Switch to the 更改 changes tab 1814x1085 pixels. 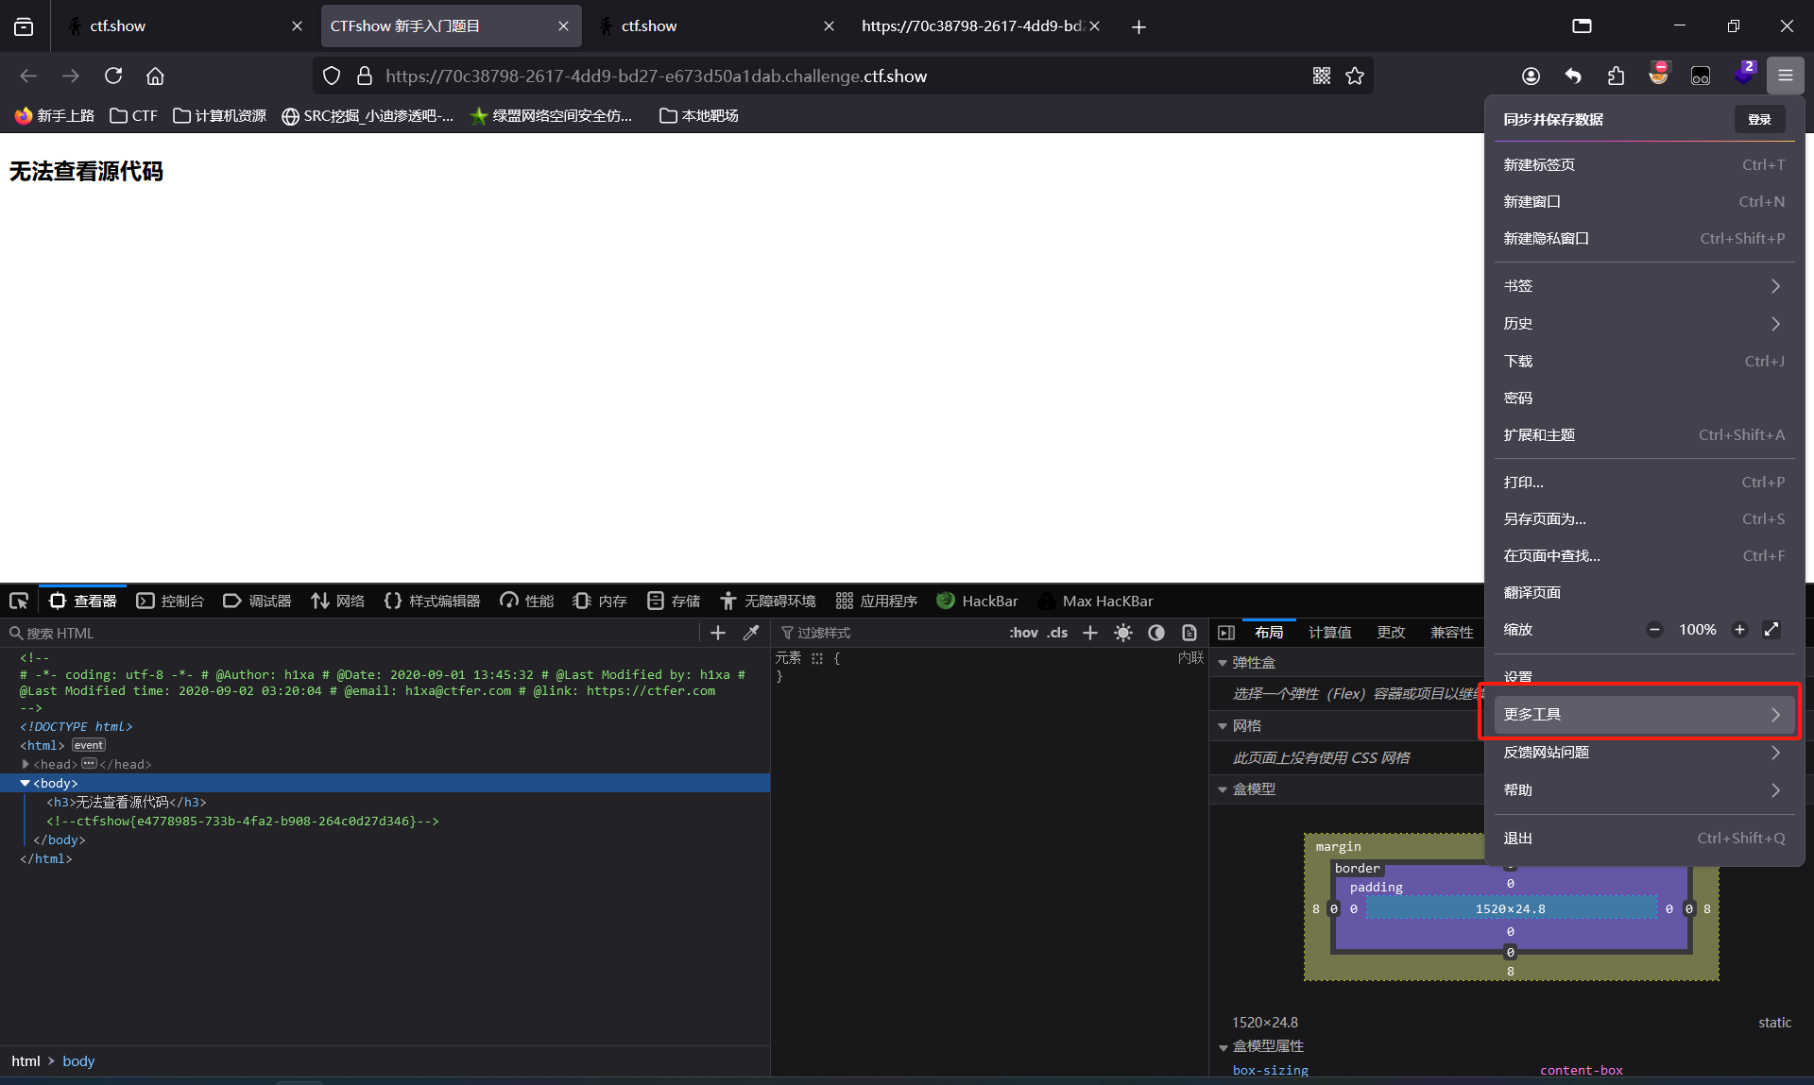coord(1391,633)
